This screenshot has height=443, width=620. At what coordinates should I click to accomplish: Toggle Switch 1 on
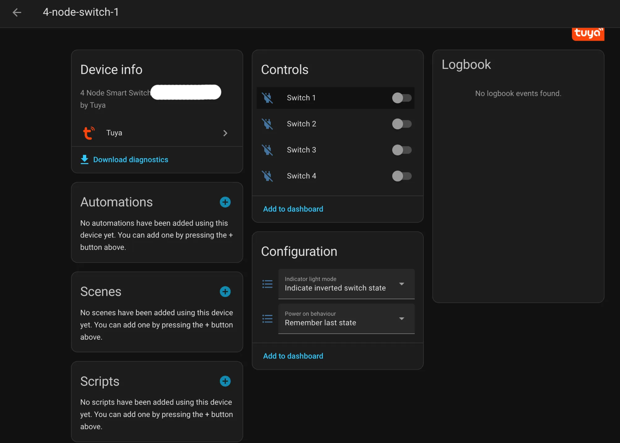coord(401,98)
